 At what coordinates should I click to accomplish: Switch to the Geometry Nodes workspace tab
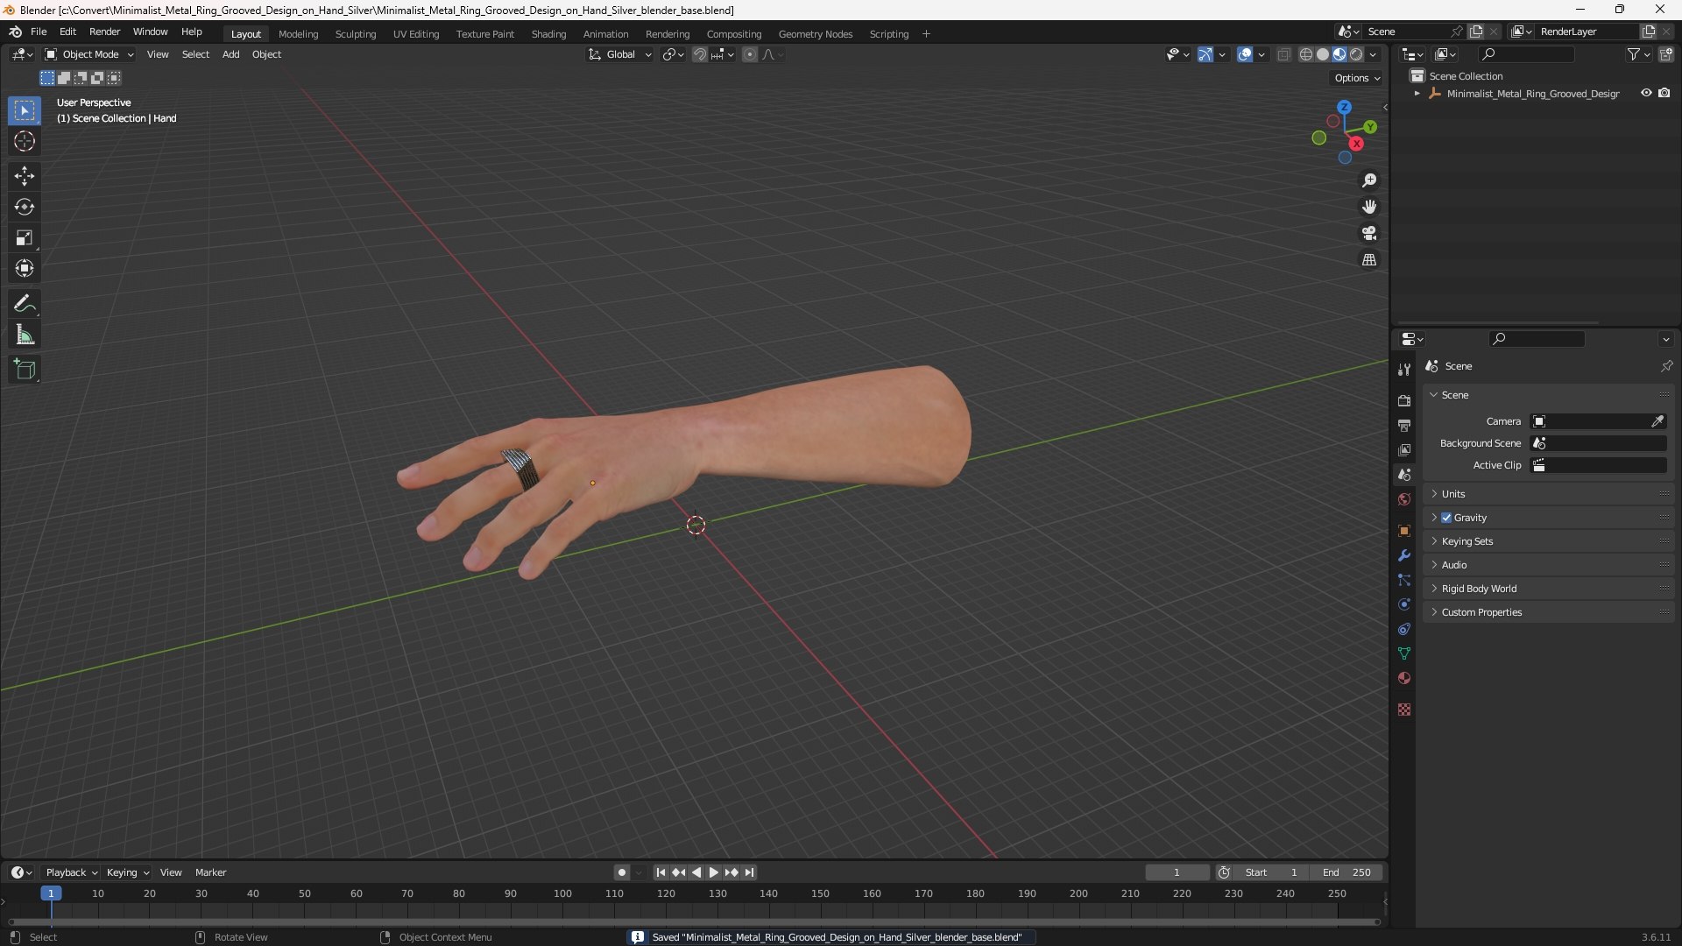(816, 34)
